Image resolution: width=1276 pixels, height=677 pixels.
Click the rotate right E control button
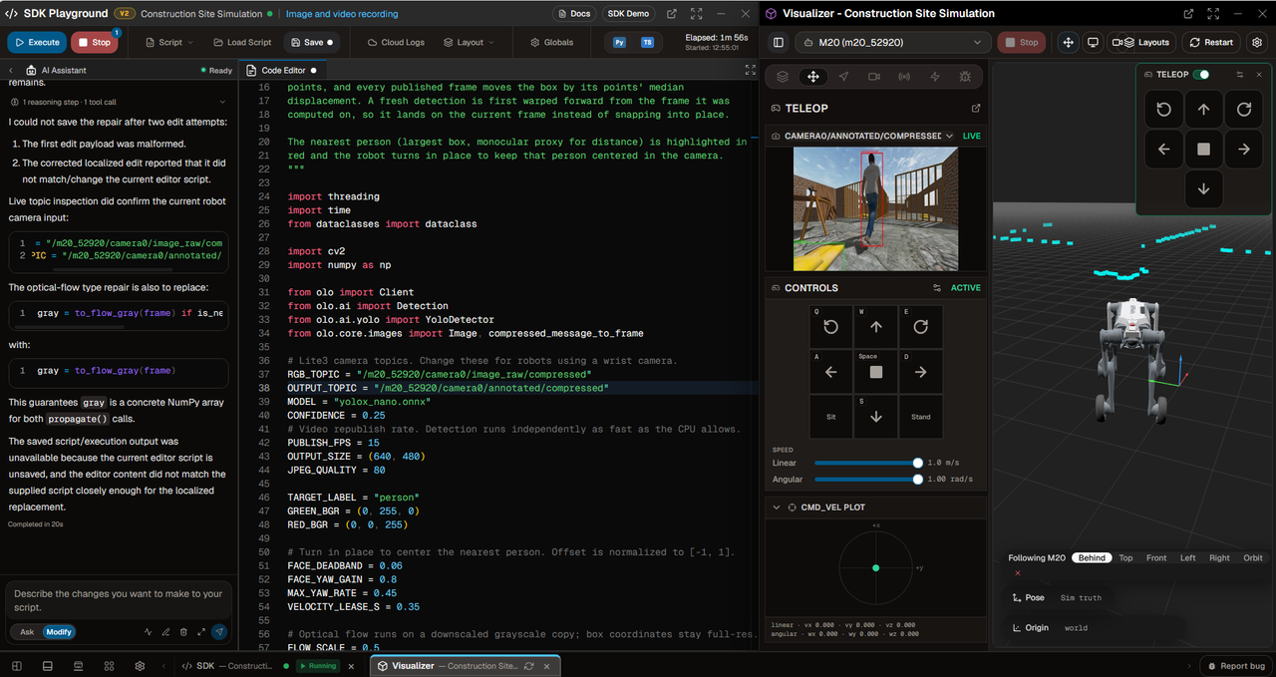[921, 327]
